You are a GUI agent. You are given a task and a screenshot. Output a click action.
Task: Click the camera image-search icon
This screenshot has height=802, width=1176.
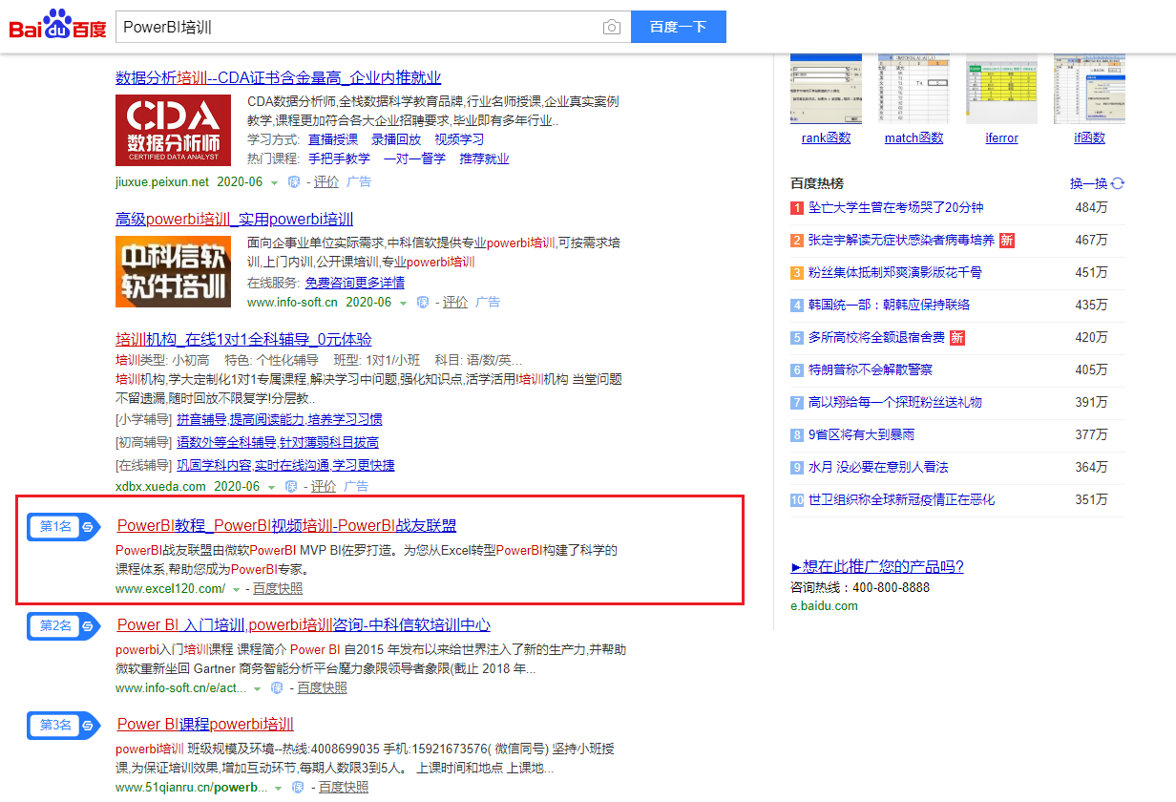click(612, 27)
